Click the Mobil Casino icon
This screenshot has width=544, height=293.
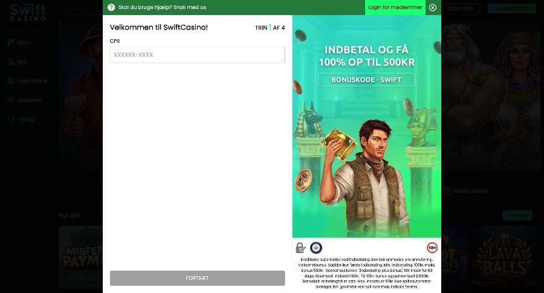[x=448, y=191]
